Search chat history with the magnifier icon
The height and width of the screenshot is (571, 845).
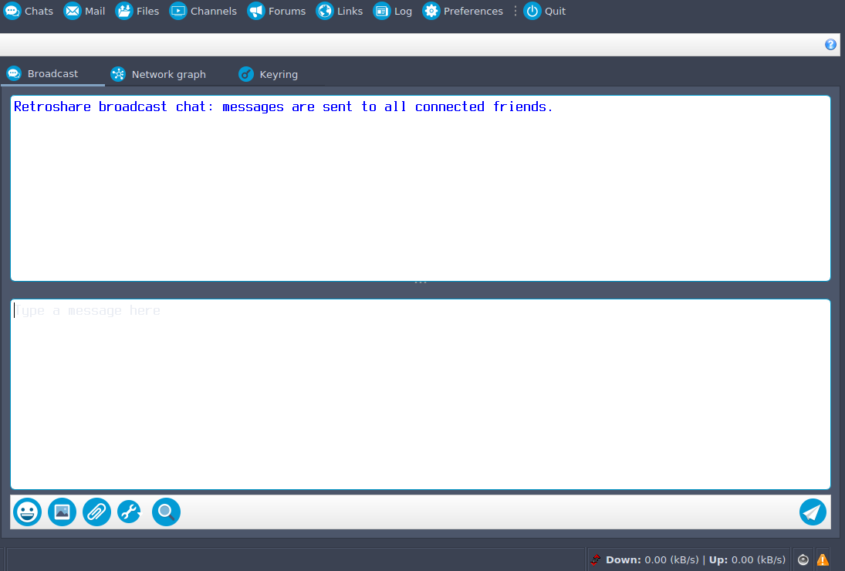[166, 512]
